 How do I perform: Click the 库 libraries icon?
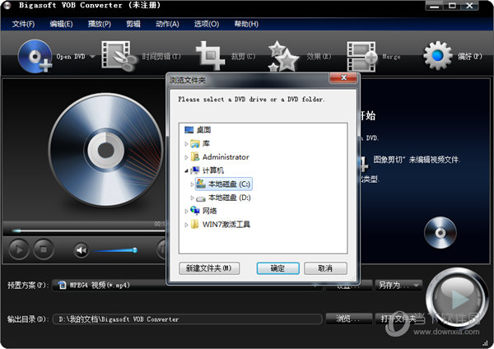pos(195,143)
